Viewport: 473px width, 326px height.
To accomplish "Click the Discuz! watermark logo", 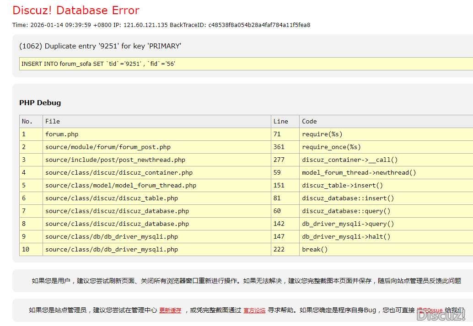I will click(x=441, y=315).
